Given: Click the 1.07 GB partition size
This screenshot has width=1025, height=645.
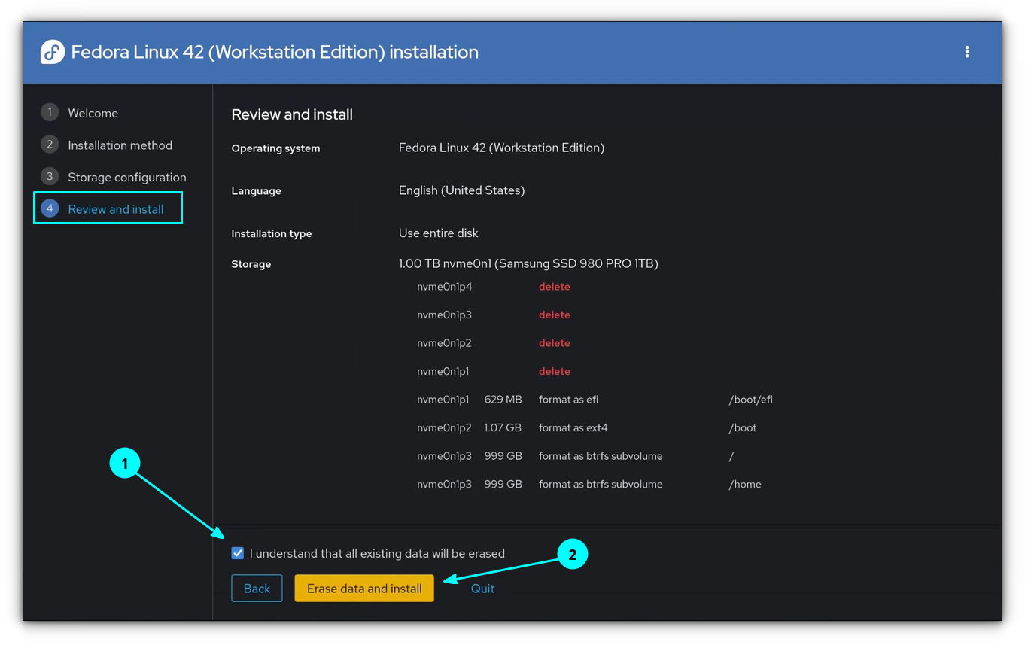Looking at the screenshot, I should pos(503,427).
